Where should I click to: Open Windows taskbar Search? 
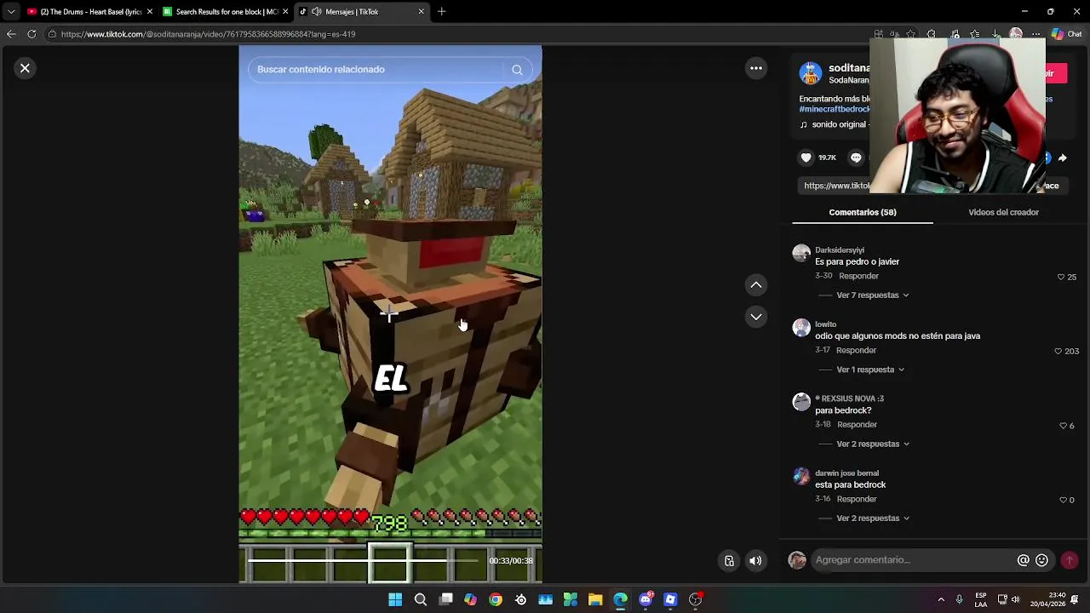(x=421, y=599)
